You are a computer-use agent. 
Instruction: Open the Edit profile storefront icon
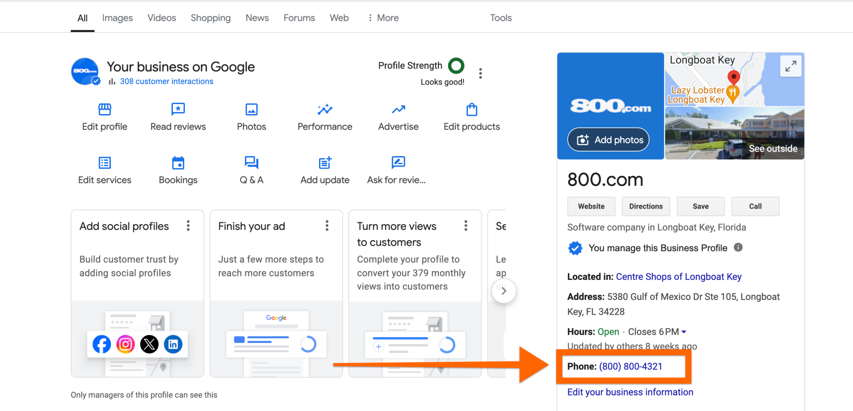(x=105, y=110)
